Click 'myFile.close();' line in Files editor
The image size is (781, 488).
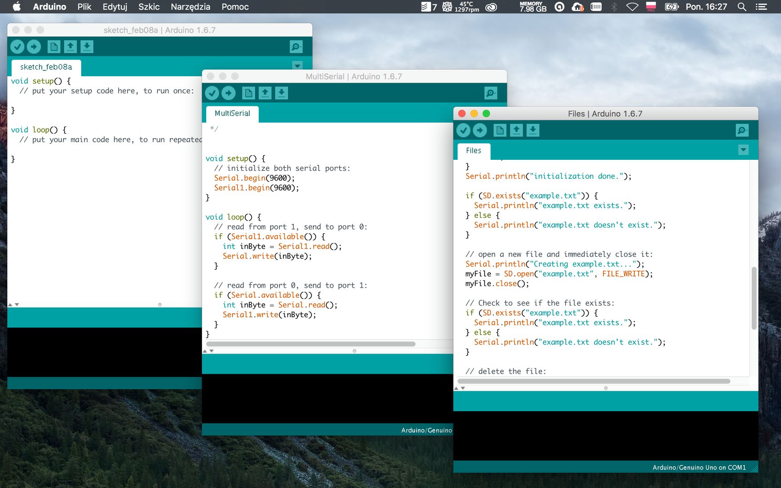pyautogui.click(x=497, y=284)
